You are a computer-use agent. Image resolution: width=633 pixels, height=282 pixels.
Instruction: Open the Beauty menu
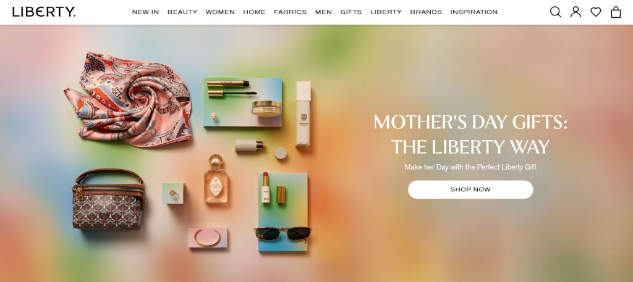click(x=182, y=12)
